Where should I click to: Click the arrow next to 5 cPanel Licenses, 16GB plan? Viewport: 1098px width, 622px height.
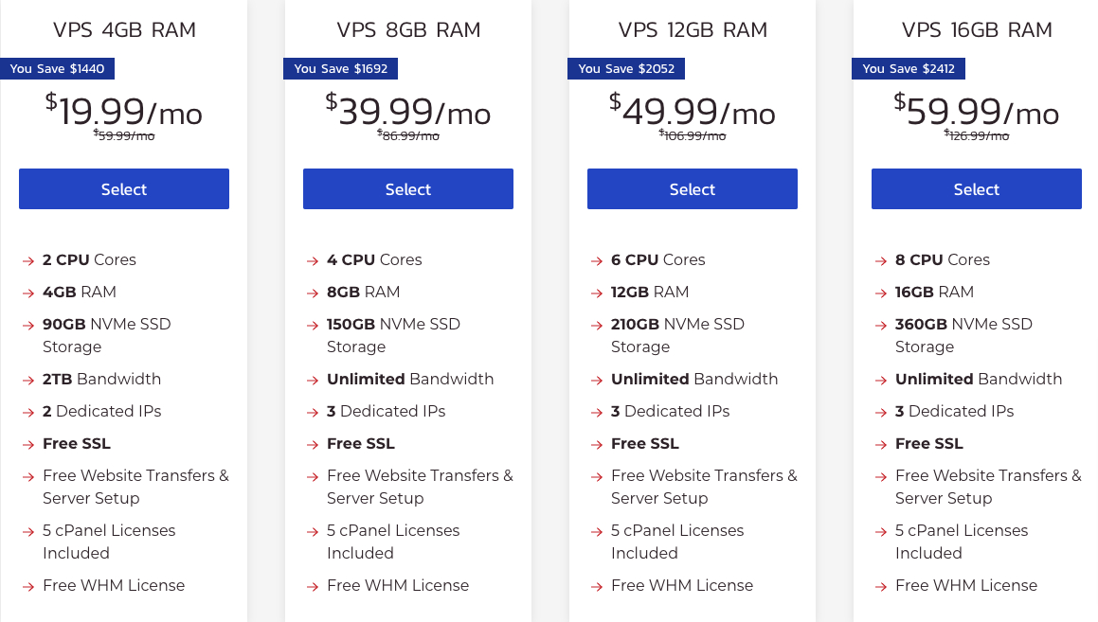click(880, 530)
